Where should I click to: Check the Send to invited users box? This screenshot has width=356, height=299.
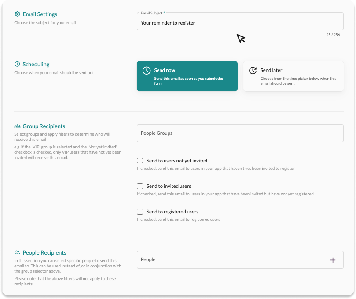(x=140, y=186)
